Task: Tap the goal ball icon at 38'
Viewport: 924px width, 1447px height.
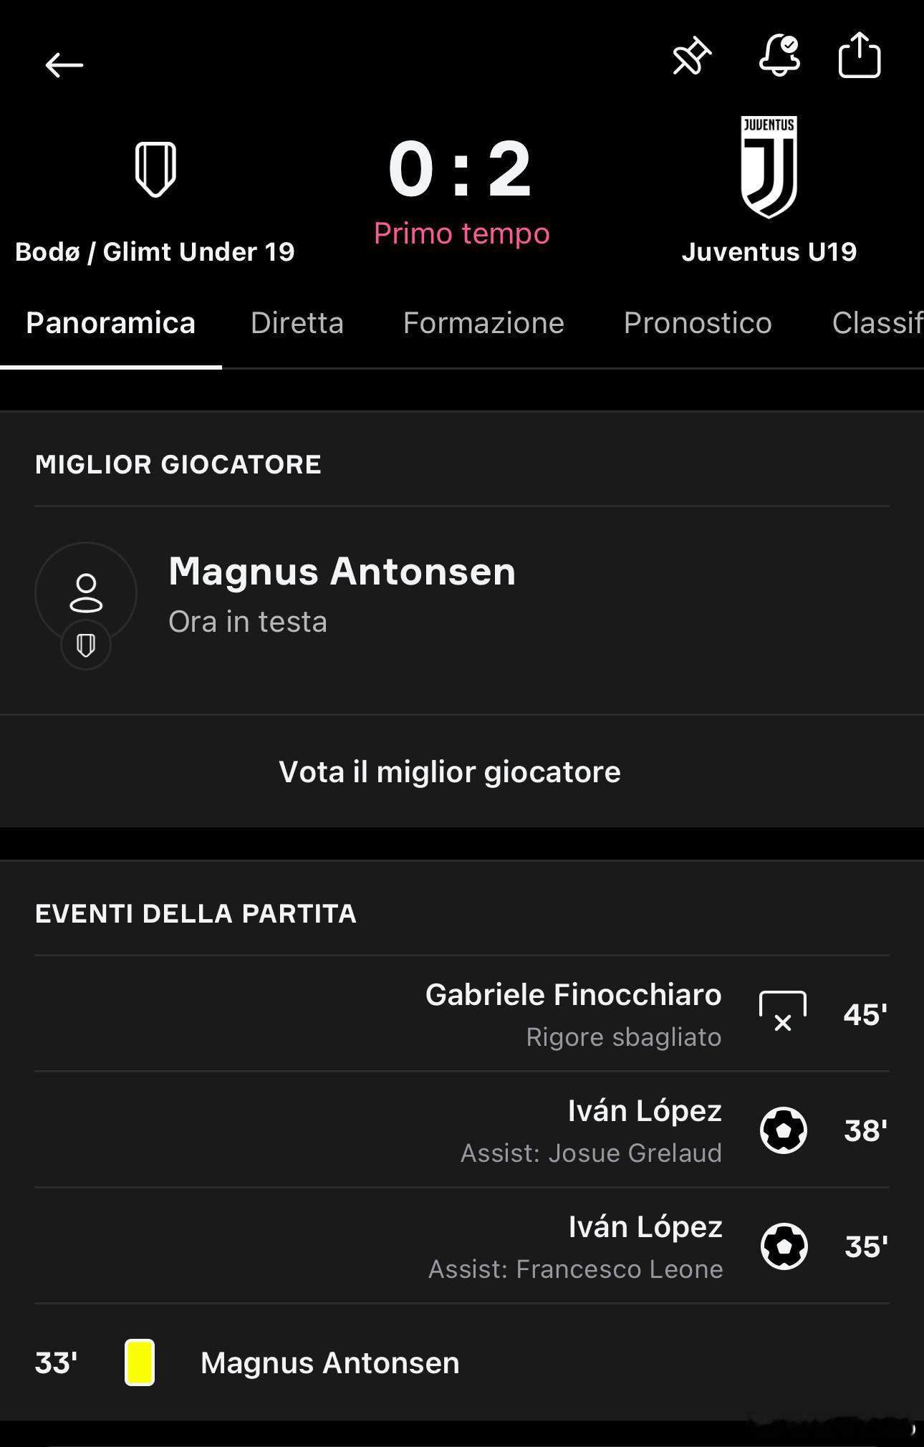Action: pos(784,1130)
